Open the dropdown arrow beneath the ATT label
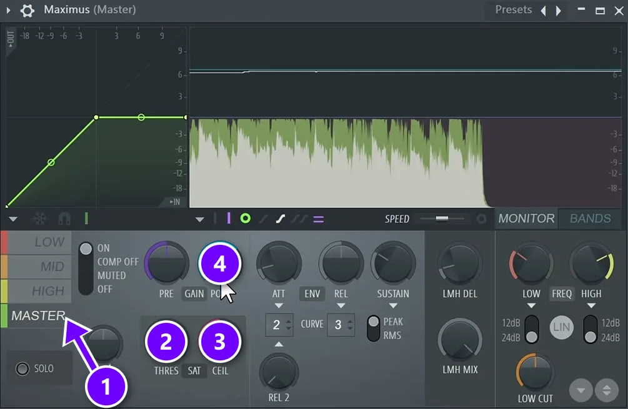This screenshot has width=628, height=409. tap(279, 306)
